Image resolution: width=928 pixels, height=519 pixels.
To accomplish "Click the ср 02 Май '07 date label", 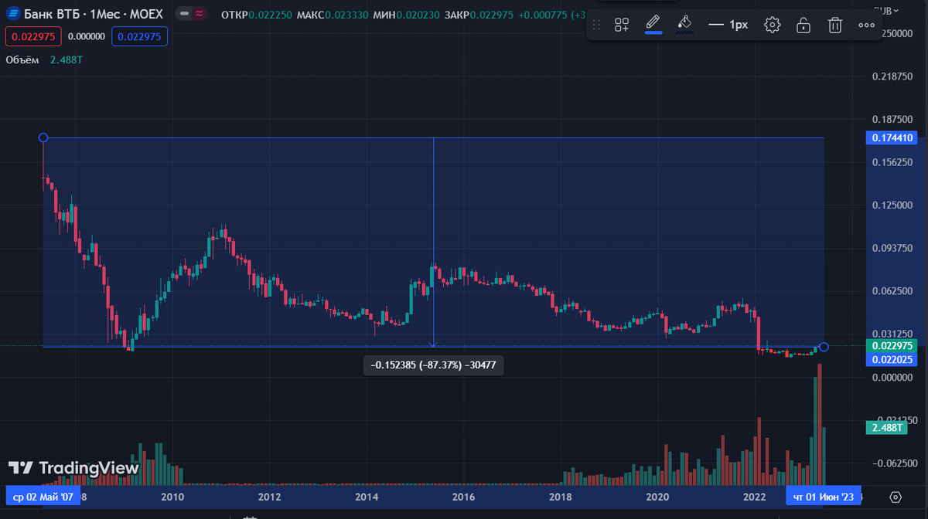I will pos(43,497).
